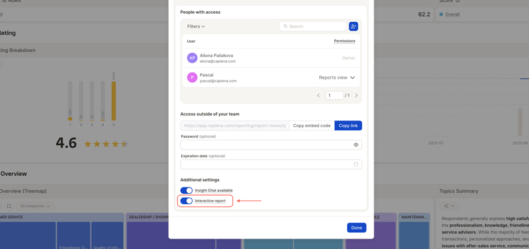Open the expiration date calendar icon

click(356, 165)
